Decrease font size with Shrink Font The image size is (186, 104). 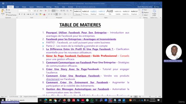[37, 11]
